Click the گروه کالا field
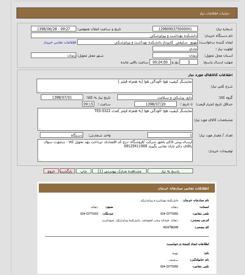 point(155,98)
